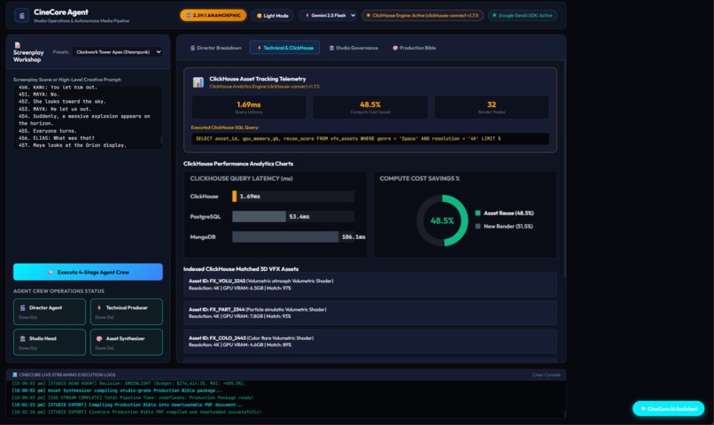Click the New Render (51.5%) legend label
Viewport: 714px width, 425px height.
point(508,226)
